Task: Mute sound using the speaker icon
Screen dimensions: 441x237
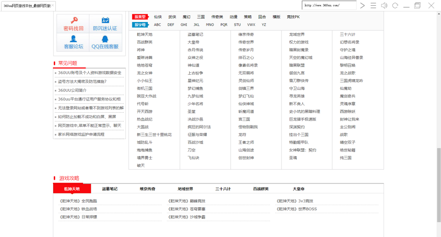Action: click(x=384, y=6)
